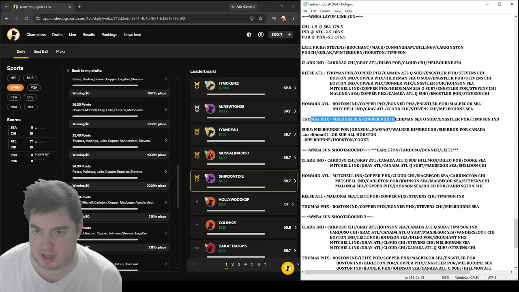Image resolution: width=519 pixels, height=292 pixels.
Task: Expand the 24.30 Points draft card chevron
Action: [x=166, y=172]
